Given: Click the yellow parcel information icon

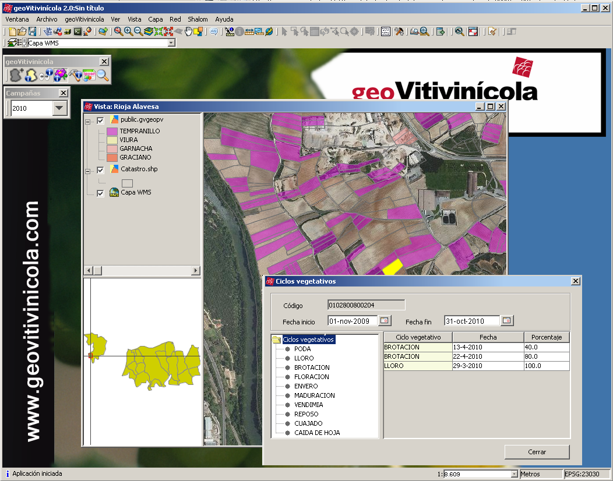Looking at the screenshot, I should coord(30,75).
